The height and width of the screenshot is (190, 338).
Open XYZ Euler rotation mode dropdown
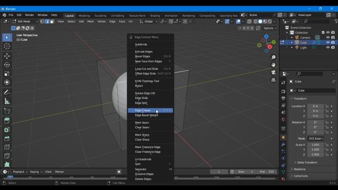point(316,138)
